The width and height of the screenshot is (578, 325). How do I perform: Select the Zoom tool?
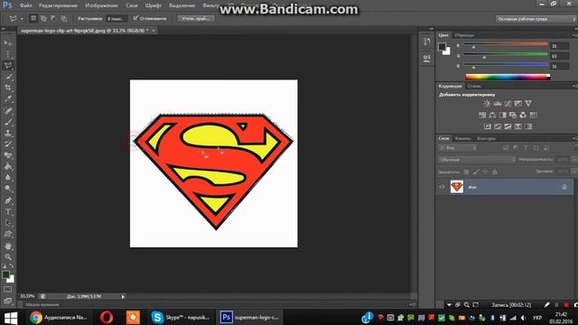(8, 256)
